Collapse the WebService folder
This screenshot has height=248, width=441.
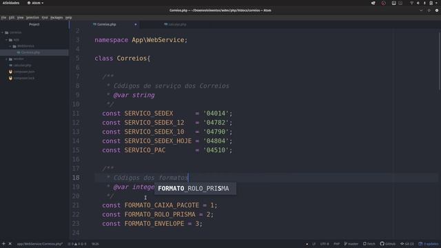pyautogui.click(x=10, y=46)
